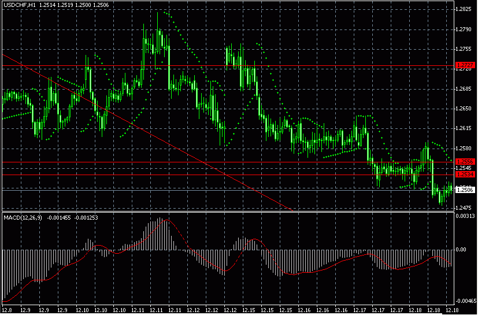Screen dimensions: 478x315
Task: Select the red 1.2556 price level tag
Action: pos(465,162)
